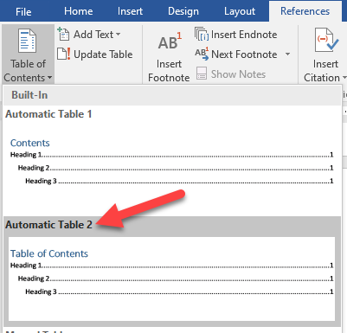Click the Next Footnote icon
This screenshot has height=333, width=347.
(x=202, y=54)
